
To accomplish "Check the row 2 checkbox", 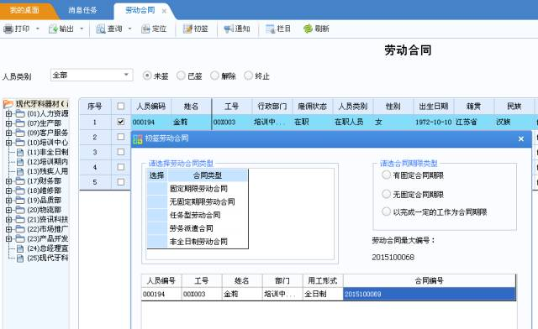I will click(121, 137).
